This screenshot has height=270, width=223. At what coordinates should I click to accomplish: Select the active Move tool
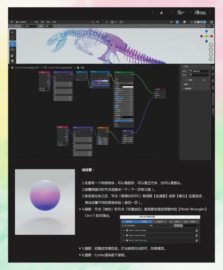[12, 44]
